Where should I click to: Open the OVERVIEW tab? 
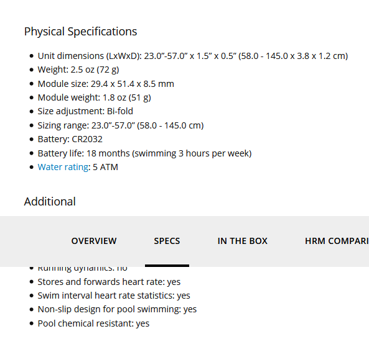[94, 241]
